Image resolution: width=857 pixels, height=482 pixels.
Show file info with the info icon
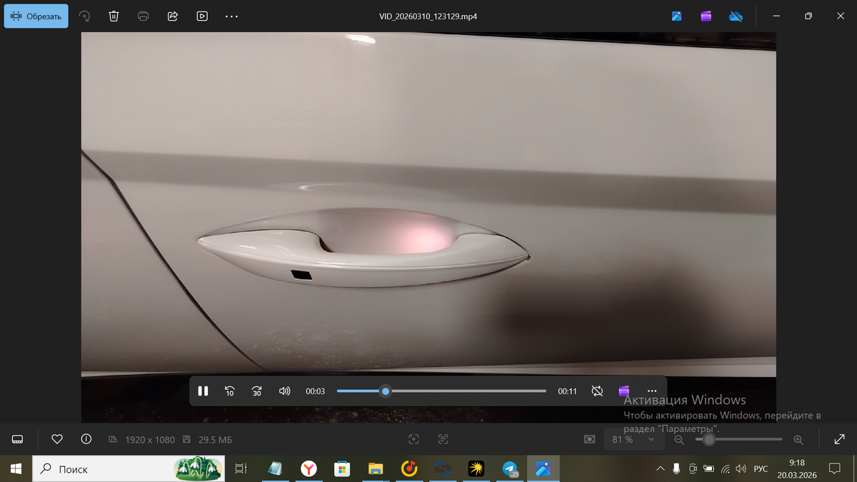tap(86, 439)
